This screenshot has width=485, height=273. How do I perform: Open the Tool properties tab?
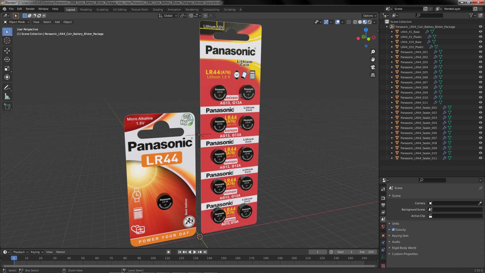383,189
